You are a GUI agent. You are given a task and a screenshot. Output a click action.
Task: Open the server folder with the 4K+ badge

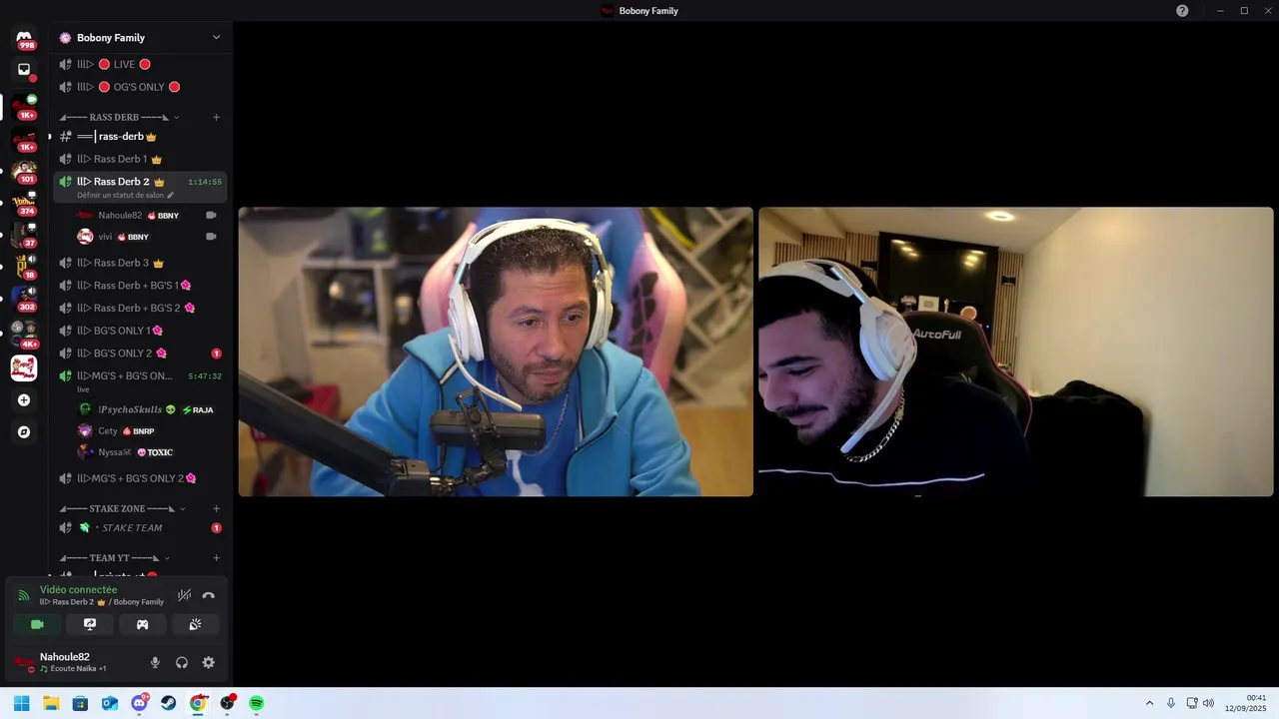tap(24, 333)
